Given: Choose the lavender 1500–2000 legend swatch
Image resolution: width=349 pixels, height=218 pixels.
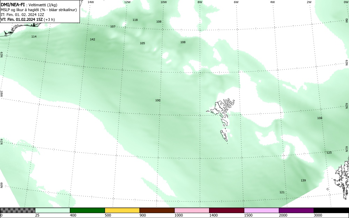Looking at the screenshot, I should pyautogui.click(x=261, y=210).
